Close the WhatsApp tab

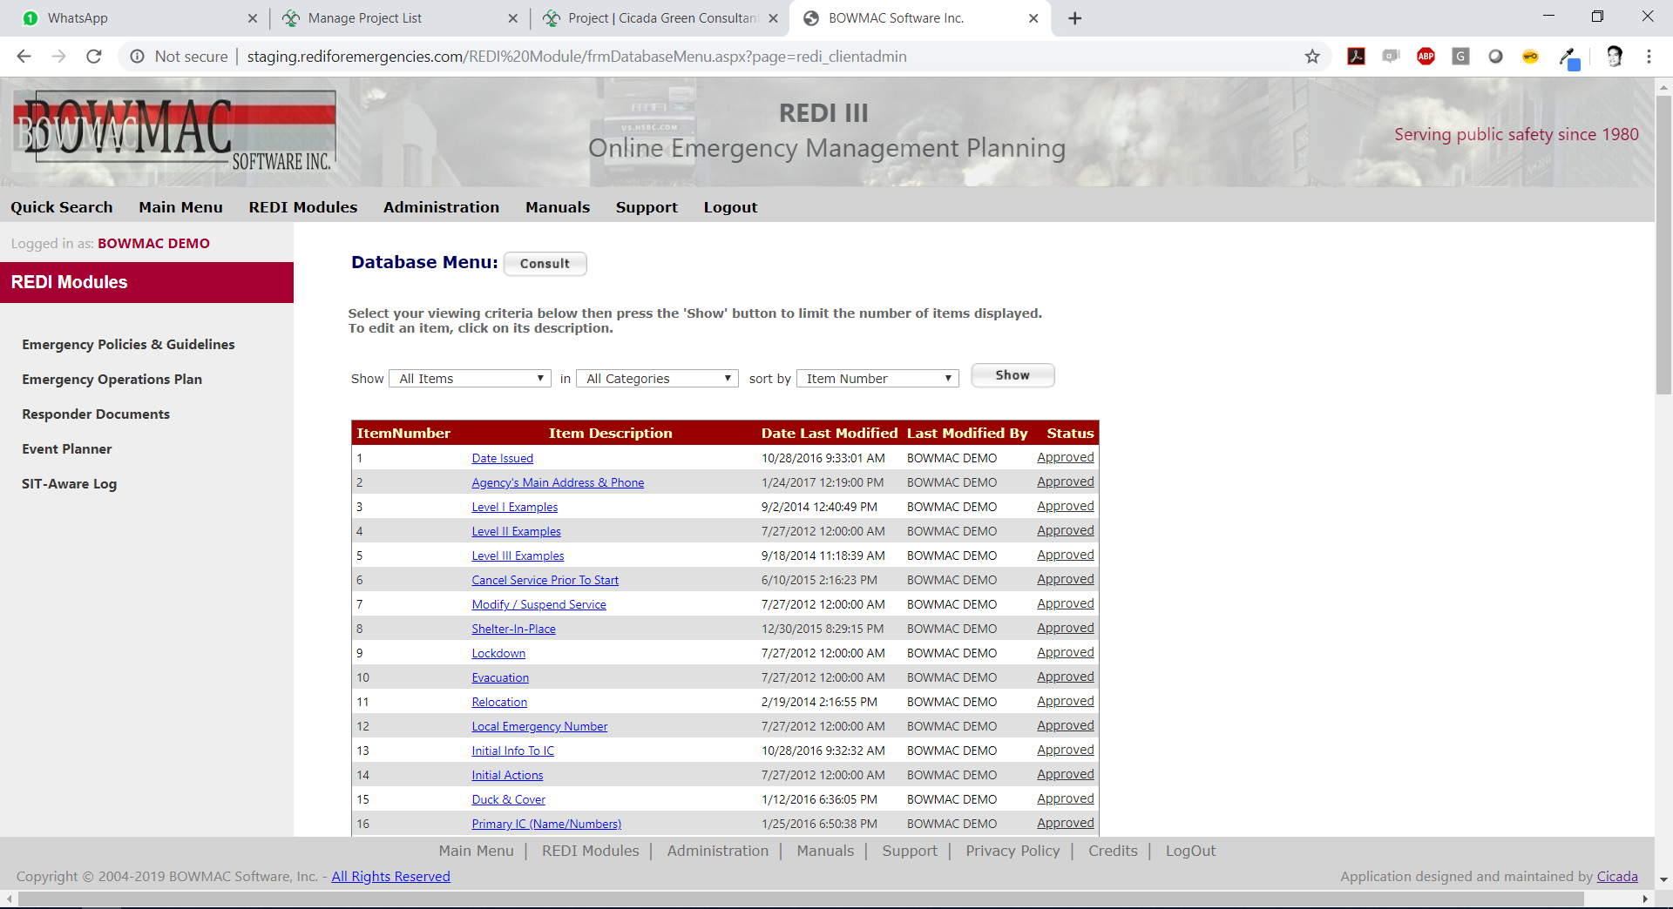253,18
